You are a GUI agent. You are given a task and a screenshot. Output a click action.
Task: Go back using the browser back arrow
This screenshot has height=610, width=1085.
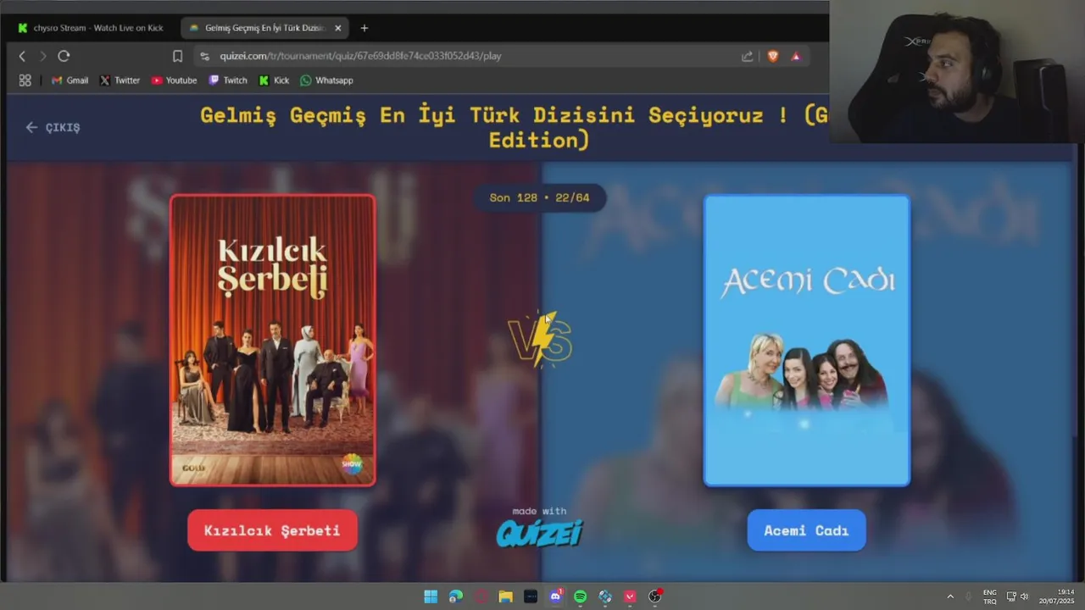[x=22, y=56]
